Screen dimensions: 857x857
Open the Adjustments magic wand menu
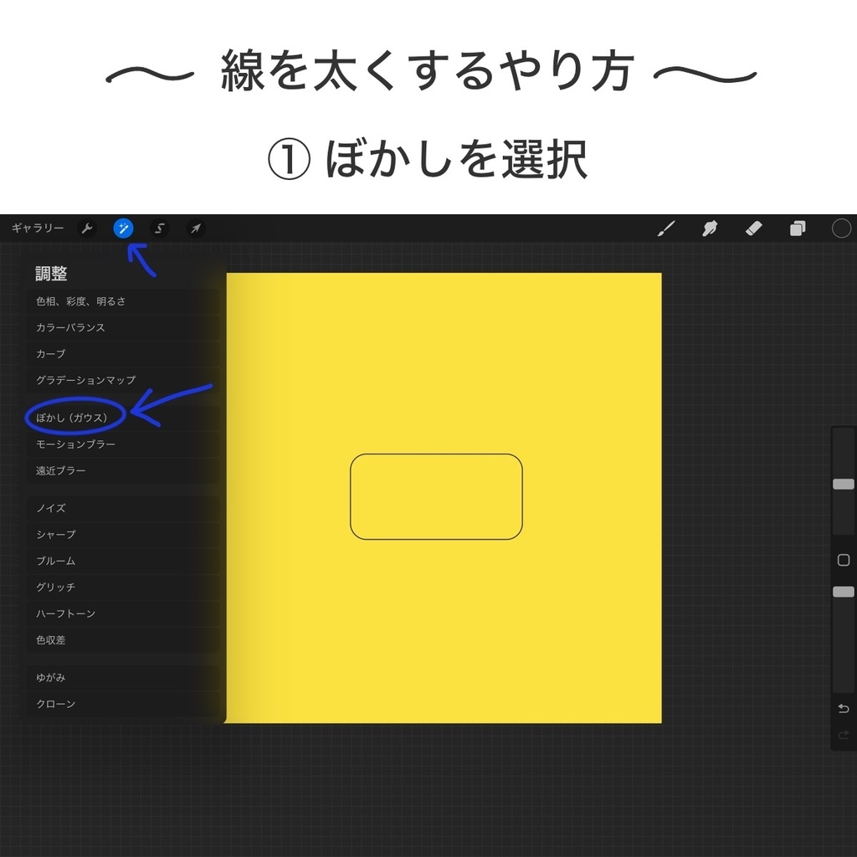pos(122,228)
